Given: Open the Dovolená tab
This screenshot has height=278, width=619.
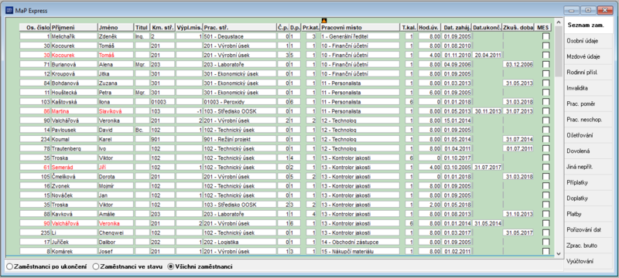Looking at the screenshot, I should (589, 151).
